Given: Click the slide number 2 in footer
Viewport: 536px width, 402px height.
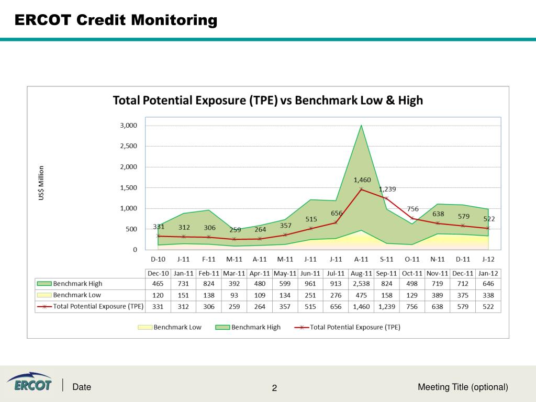Looking at the screenshot, I should pos(274,388).
